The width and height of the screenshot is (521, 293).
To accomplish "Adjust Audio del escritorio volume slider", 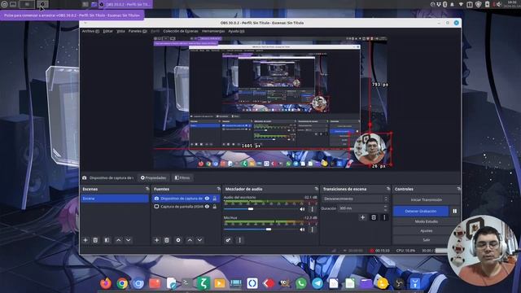I will [x=251, y=209].
